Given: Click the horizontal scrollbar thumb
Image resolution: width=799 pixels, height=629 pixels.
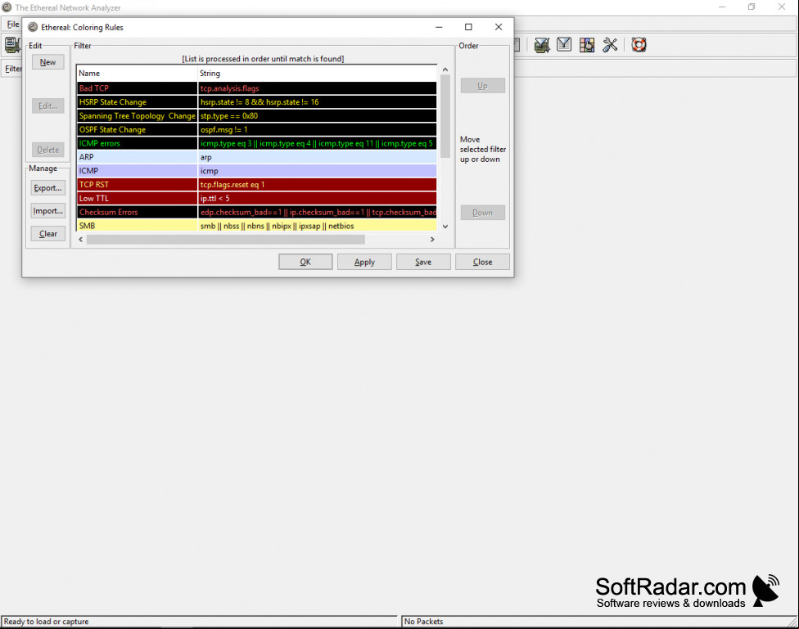Looking at the screenshot, I should pyautogui.click(x=226, y=240).
